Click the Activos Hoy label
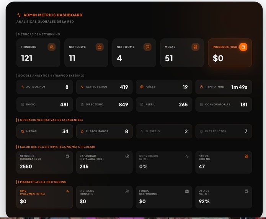Image resolution: width=266 pixels, height=219 pixels. coord(36,87)
